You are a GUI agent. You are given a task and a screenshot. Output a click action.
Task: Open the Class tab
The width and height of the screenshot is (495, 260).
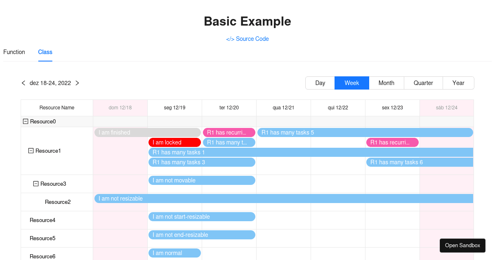point(45,52)
